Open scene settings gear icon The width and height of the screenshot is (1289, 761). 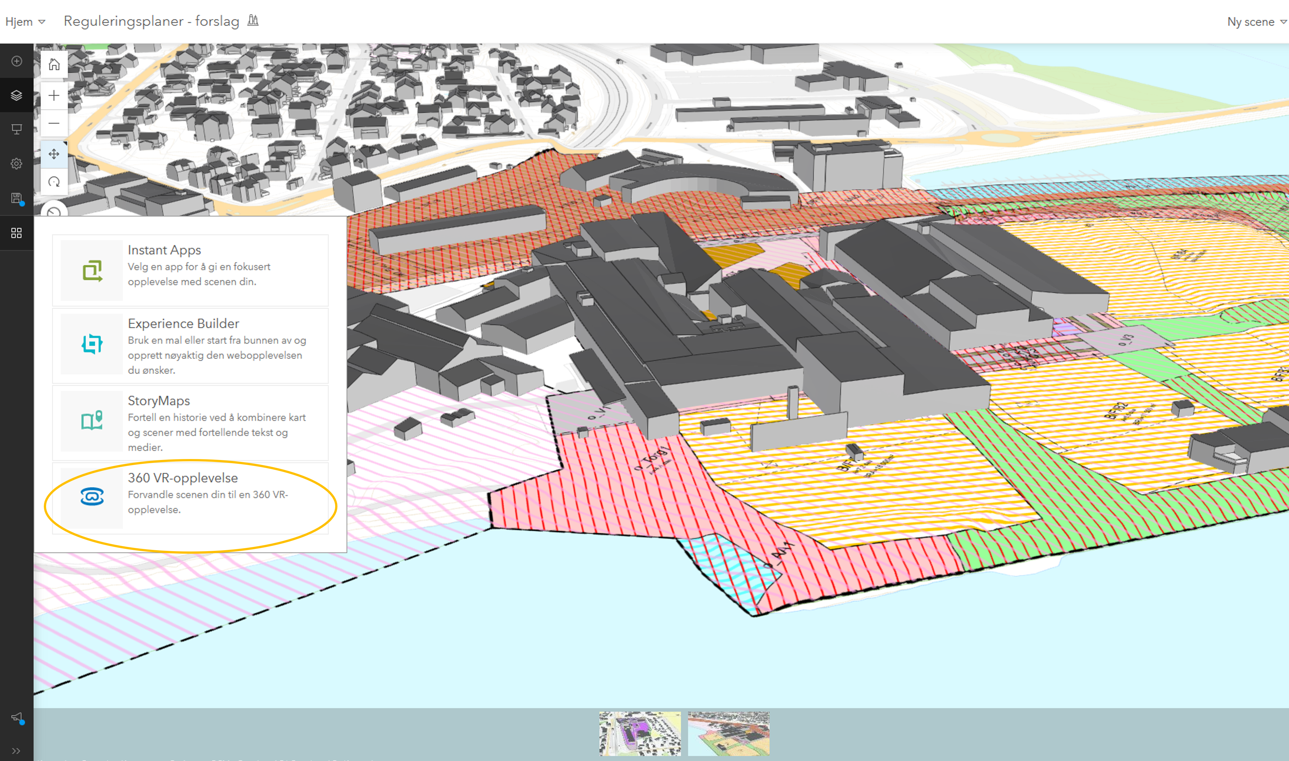[x=16, y=163]
